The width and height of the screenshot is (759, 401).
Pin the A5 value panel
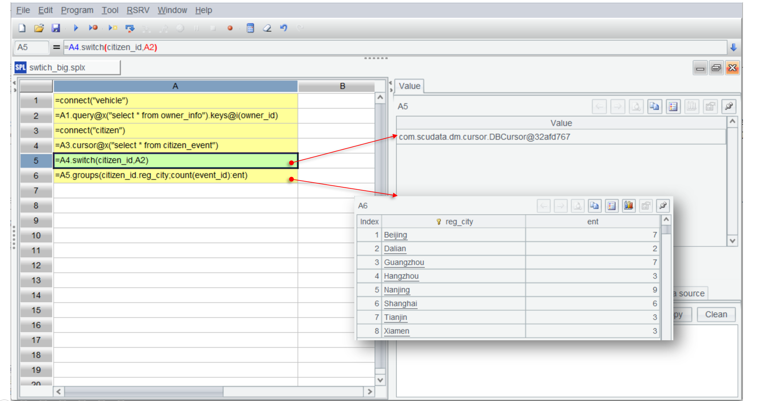pyautogui.click(x=728, y=106)
